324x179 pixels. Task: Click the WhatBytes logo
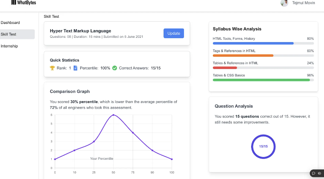pyautogui.click(x=24, y=3)
